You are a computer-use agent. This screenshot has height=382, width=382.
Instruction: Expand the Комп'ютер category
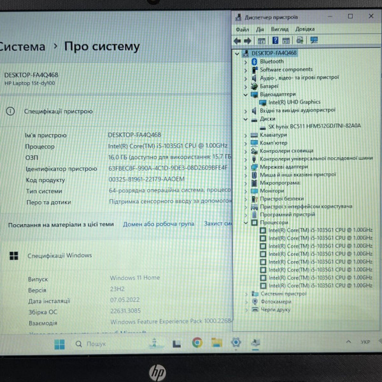(x=246, y=143)
